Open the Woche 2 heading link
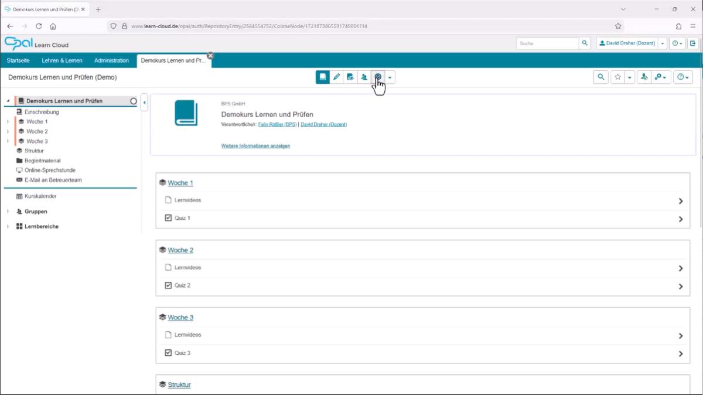This screenshot has width=703, height=395. (180, 250)
